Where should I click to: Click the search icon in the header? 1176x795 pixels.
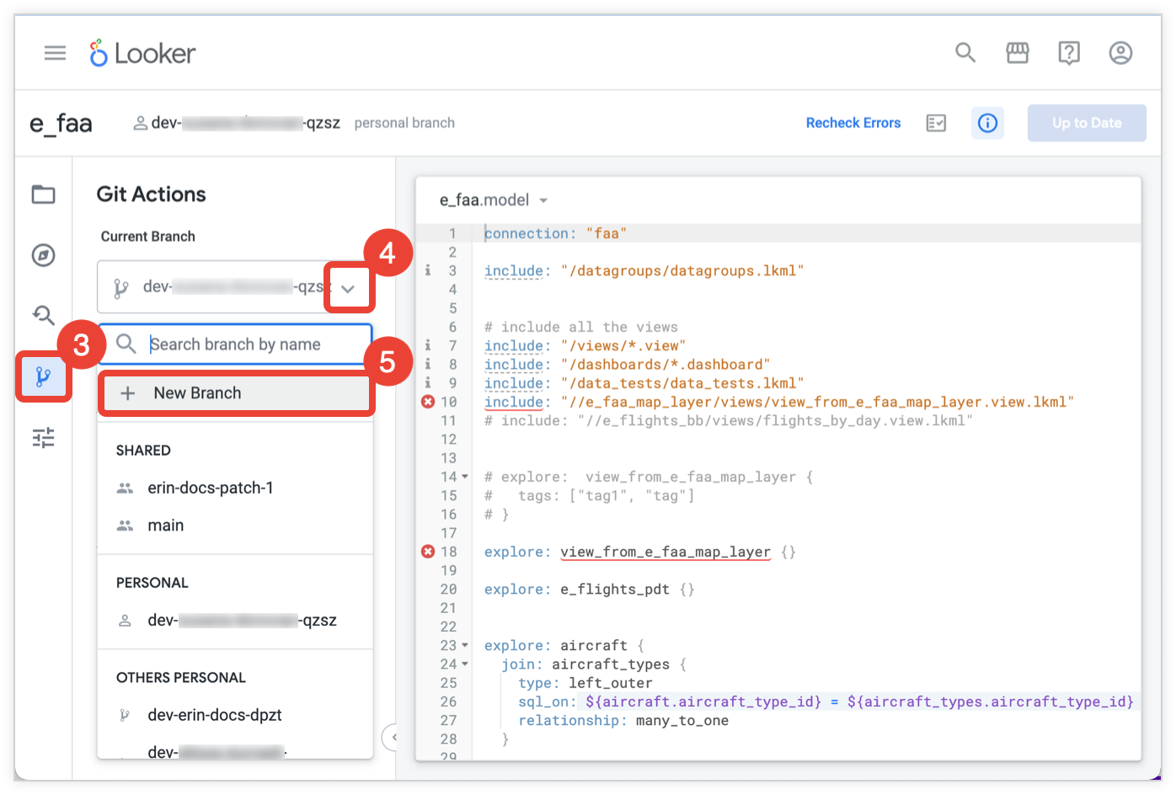965,53
